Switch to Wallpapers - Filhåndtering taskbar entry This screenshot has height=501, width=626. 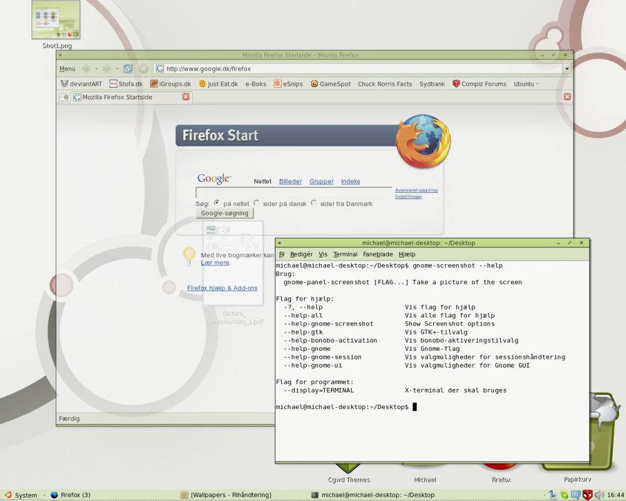pyautogui.click(x=226, y=495)
